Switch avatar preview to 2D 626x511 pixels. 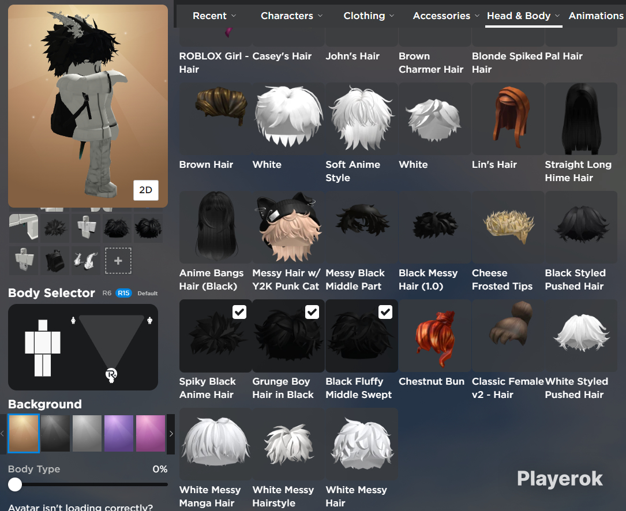coord(146,190)
